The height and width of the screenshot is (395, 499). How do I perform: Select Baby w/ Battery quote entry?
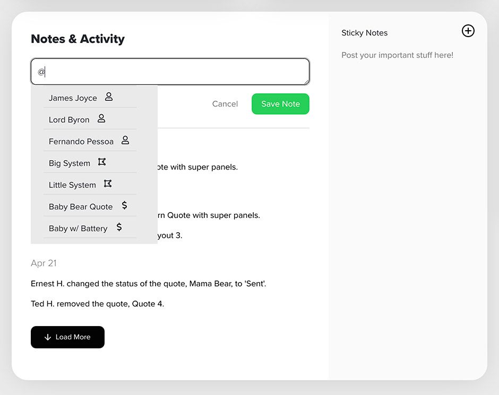(x=90, y=227)
